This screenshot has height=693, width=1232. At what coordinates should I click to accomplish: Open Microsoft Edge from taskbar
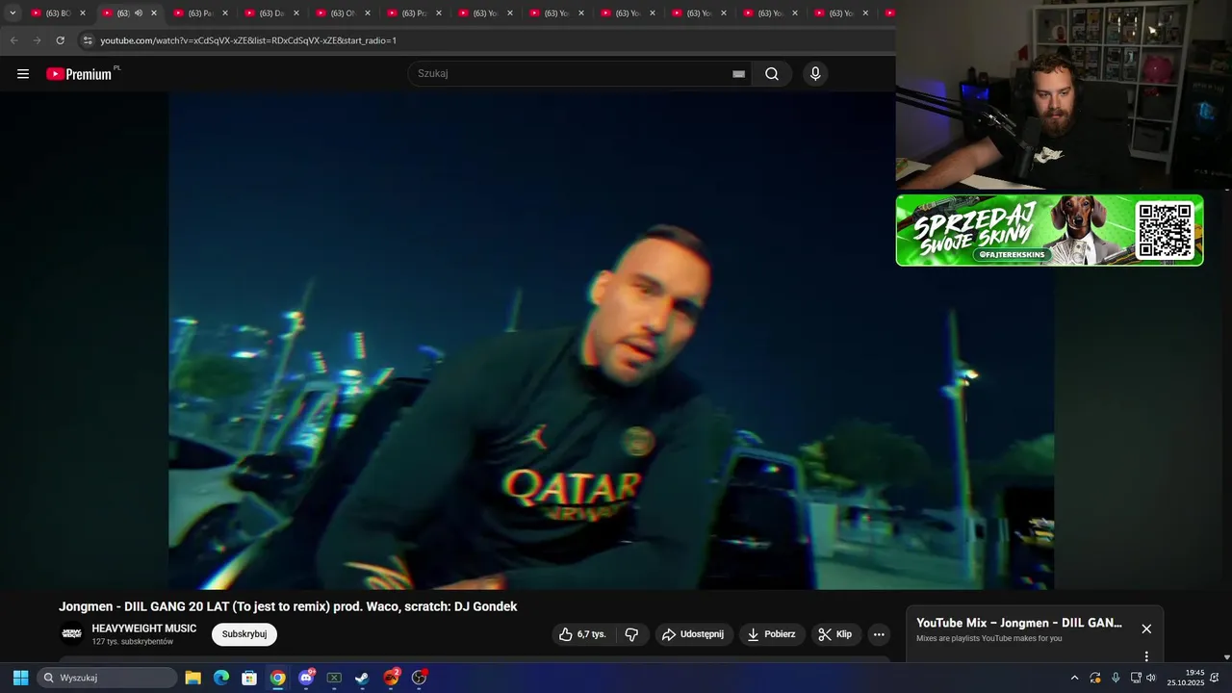[x=221, y=678]
